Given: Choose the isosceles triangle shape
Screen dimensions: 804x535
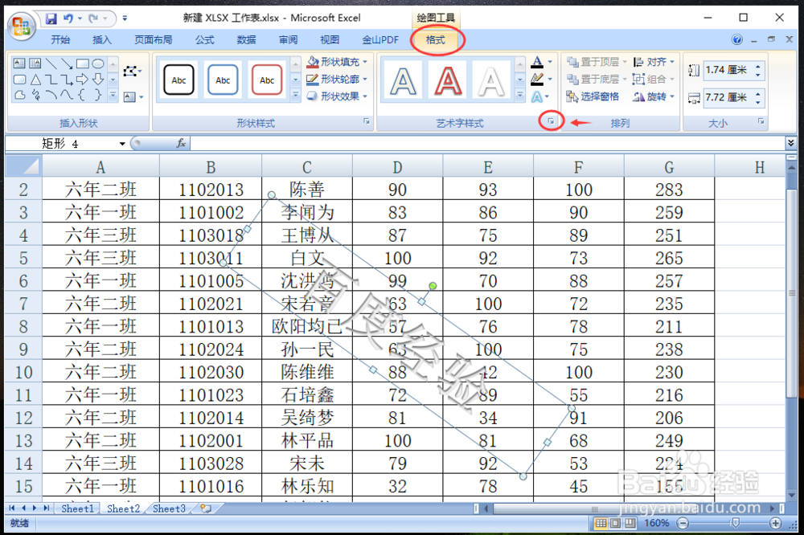Looking at the screenshot, I should 35,80.
